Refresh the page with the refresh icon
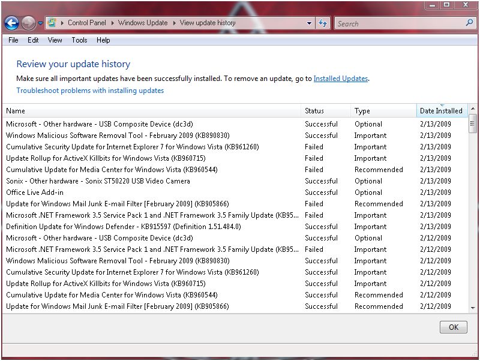The width and height of the screenshot is (480, 361). [323, 23]
